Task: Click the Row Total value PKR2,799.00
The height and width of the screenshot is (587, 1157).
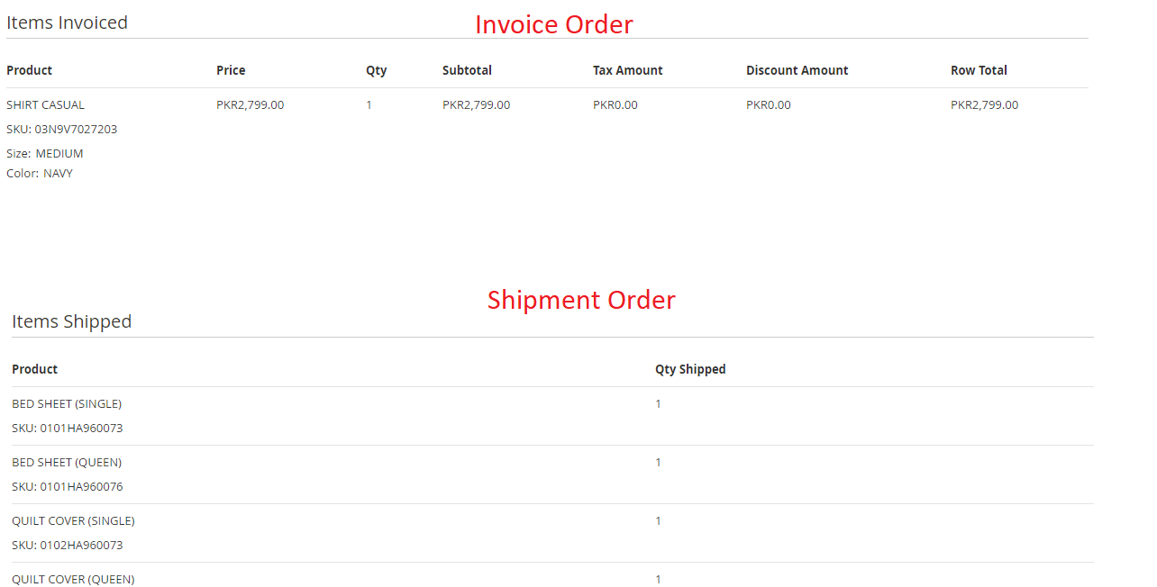Action: point(984,104)
